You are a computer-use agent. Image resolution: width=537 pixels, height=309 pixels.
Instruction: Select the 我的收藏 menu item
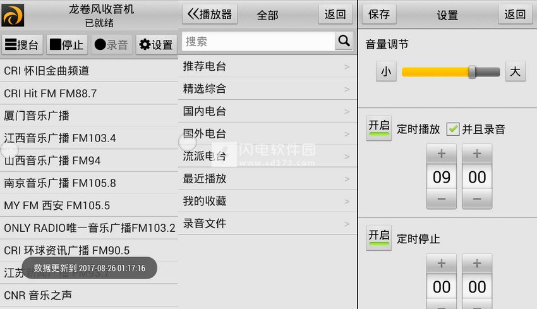(267, 201)
